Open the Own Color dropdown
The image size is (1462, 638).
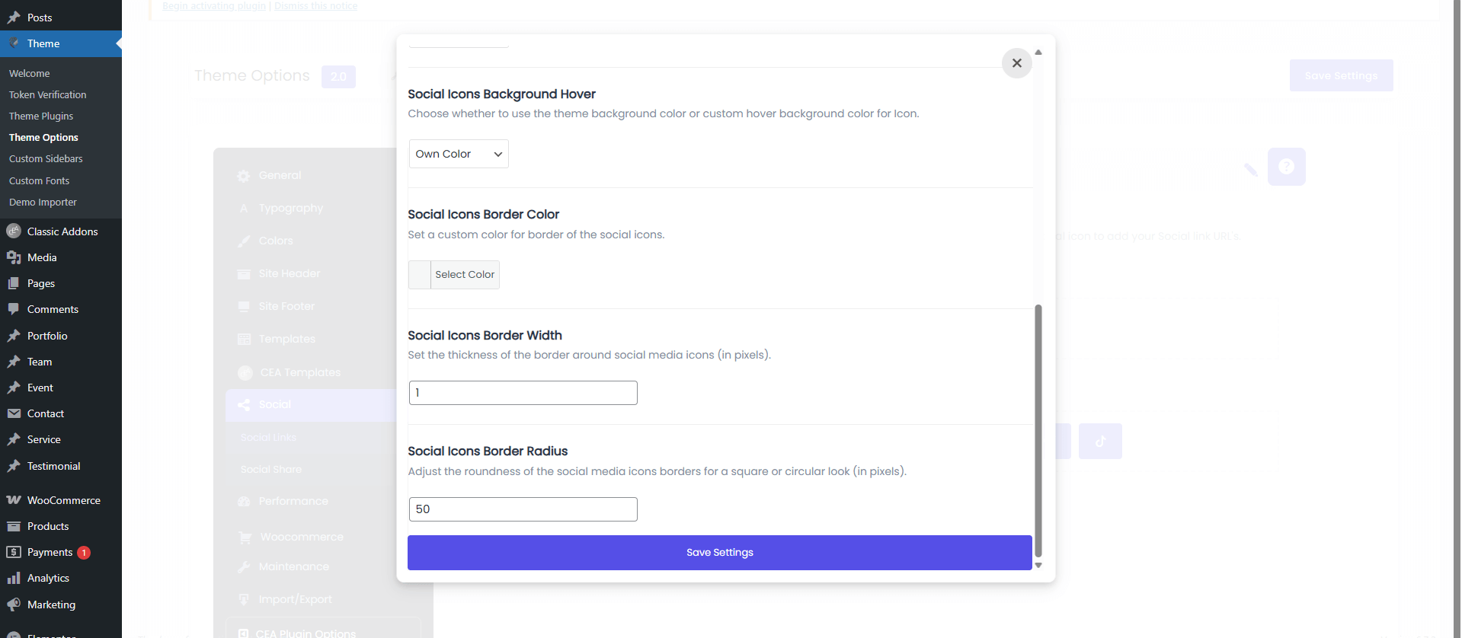(x=459, y=154)
